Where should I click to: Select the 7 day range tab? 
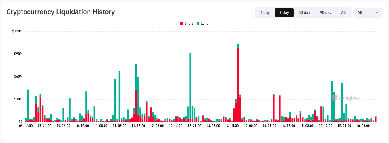tap(284, 13)
